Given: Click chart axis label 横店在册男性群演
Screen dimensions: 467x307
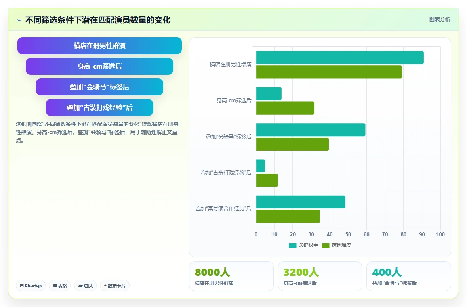Looking at the screenshot, I should pos(231,64).
